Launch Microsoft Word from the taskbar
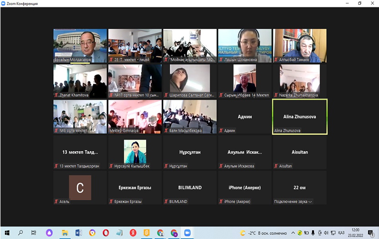 [78, 233]
